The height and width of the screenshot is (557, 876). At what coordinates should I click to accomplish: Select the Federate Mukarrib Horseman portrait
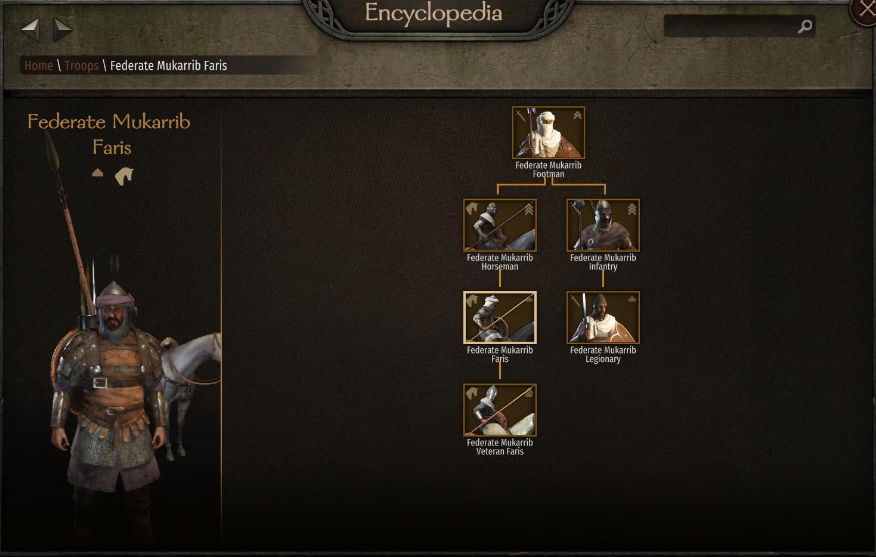tap(500, 225)
